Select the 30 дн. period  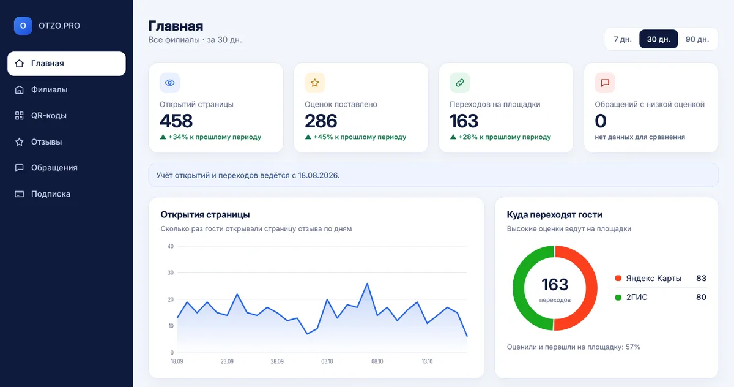(x=659, y=39)
